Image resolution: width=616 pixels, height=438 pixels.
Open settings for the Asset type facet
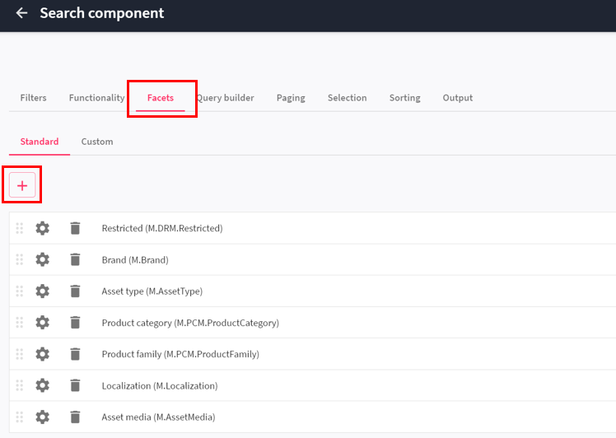tap(43, 291)
